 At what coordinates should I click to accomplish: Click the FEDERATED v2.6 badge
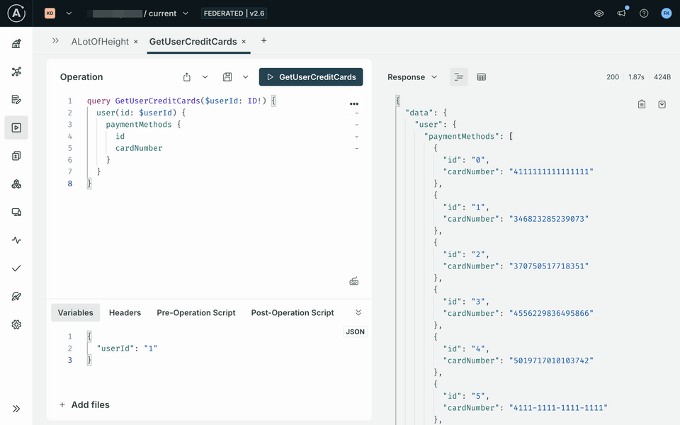point(234,13)
